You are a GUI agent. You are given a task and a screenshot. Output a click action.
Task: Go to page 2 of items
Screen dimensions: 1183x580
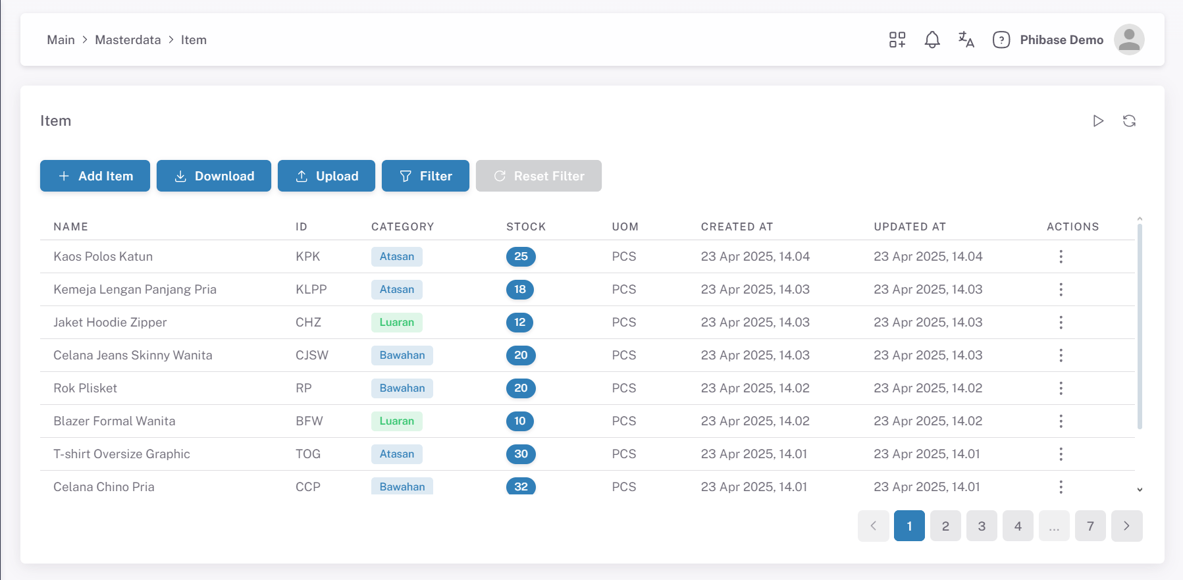click(945, 525)
